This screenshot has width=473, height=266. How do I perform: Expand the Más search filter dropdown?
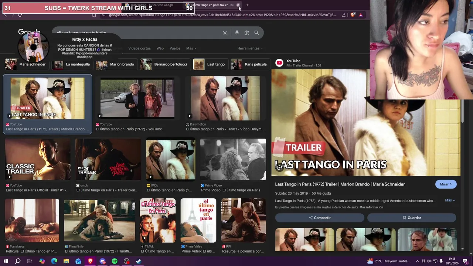coord(191,48)
